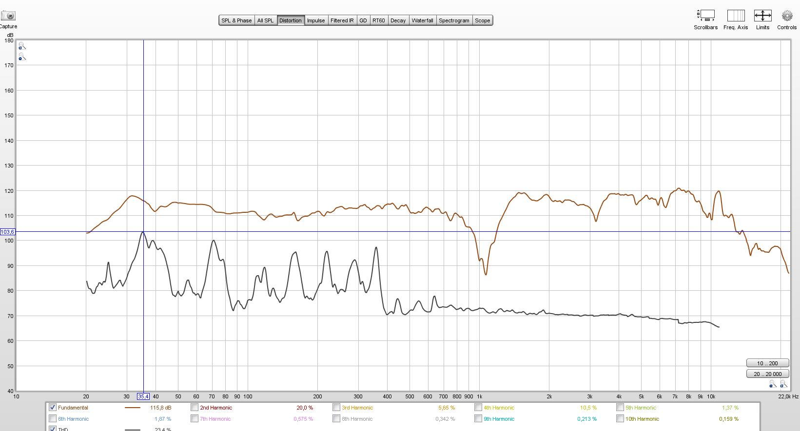The width and height of the screenshot is (800, 431).
Task: Zoom out horizontal axis magnifier icon
Action: (773, 384)
